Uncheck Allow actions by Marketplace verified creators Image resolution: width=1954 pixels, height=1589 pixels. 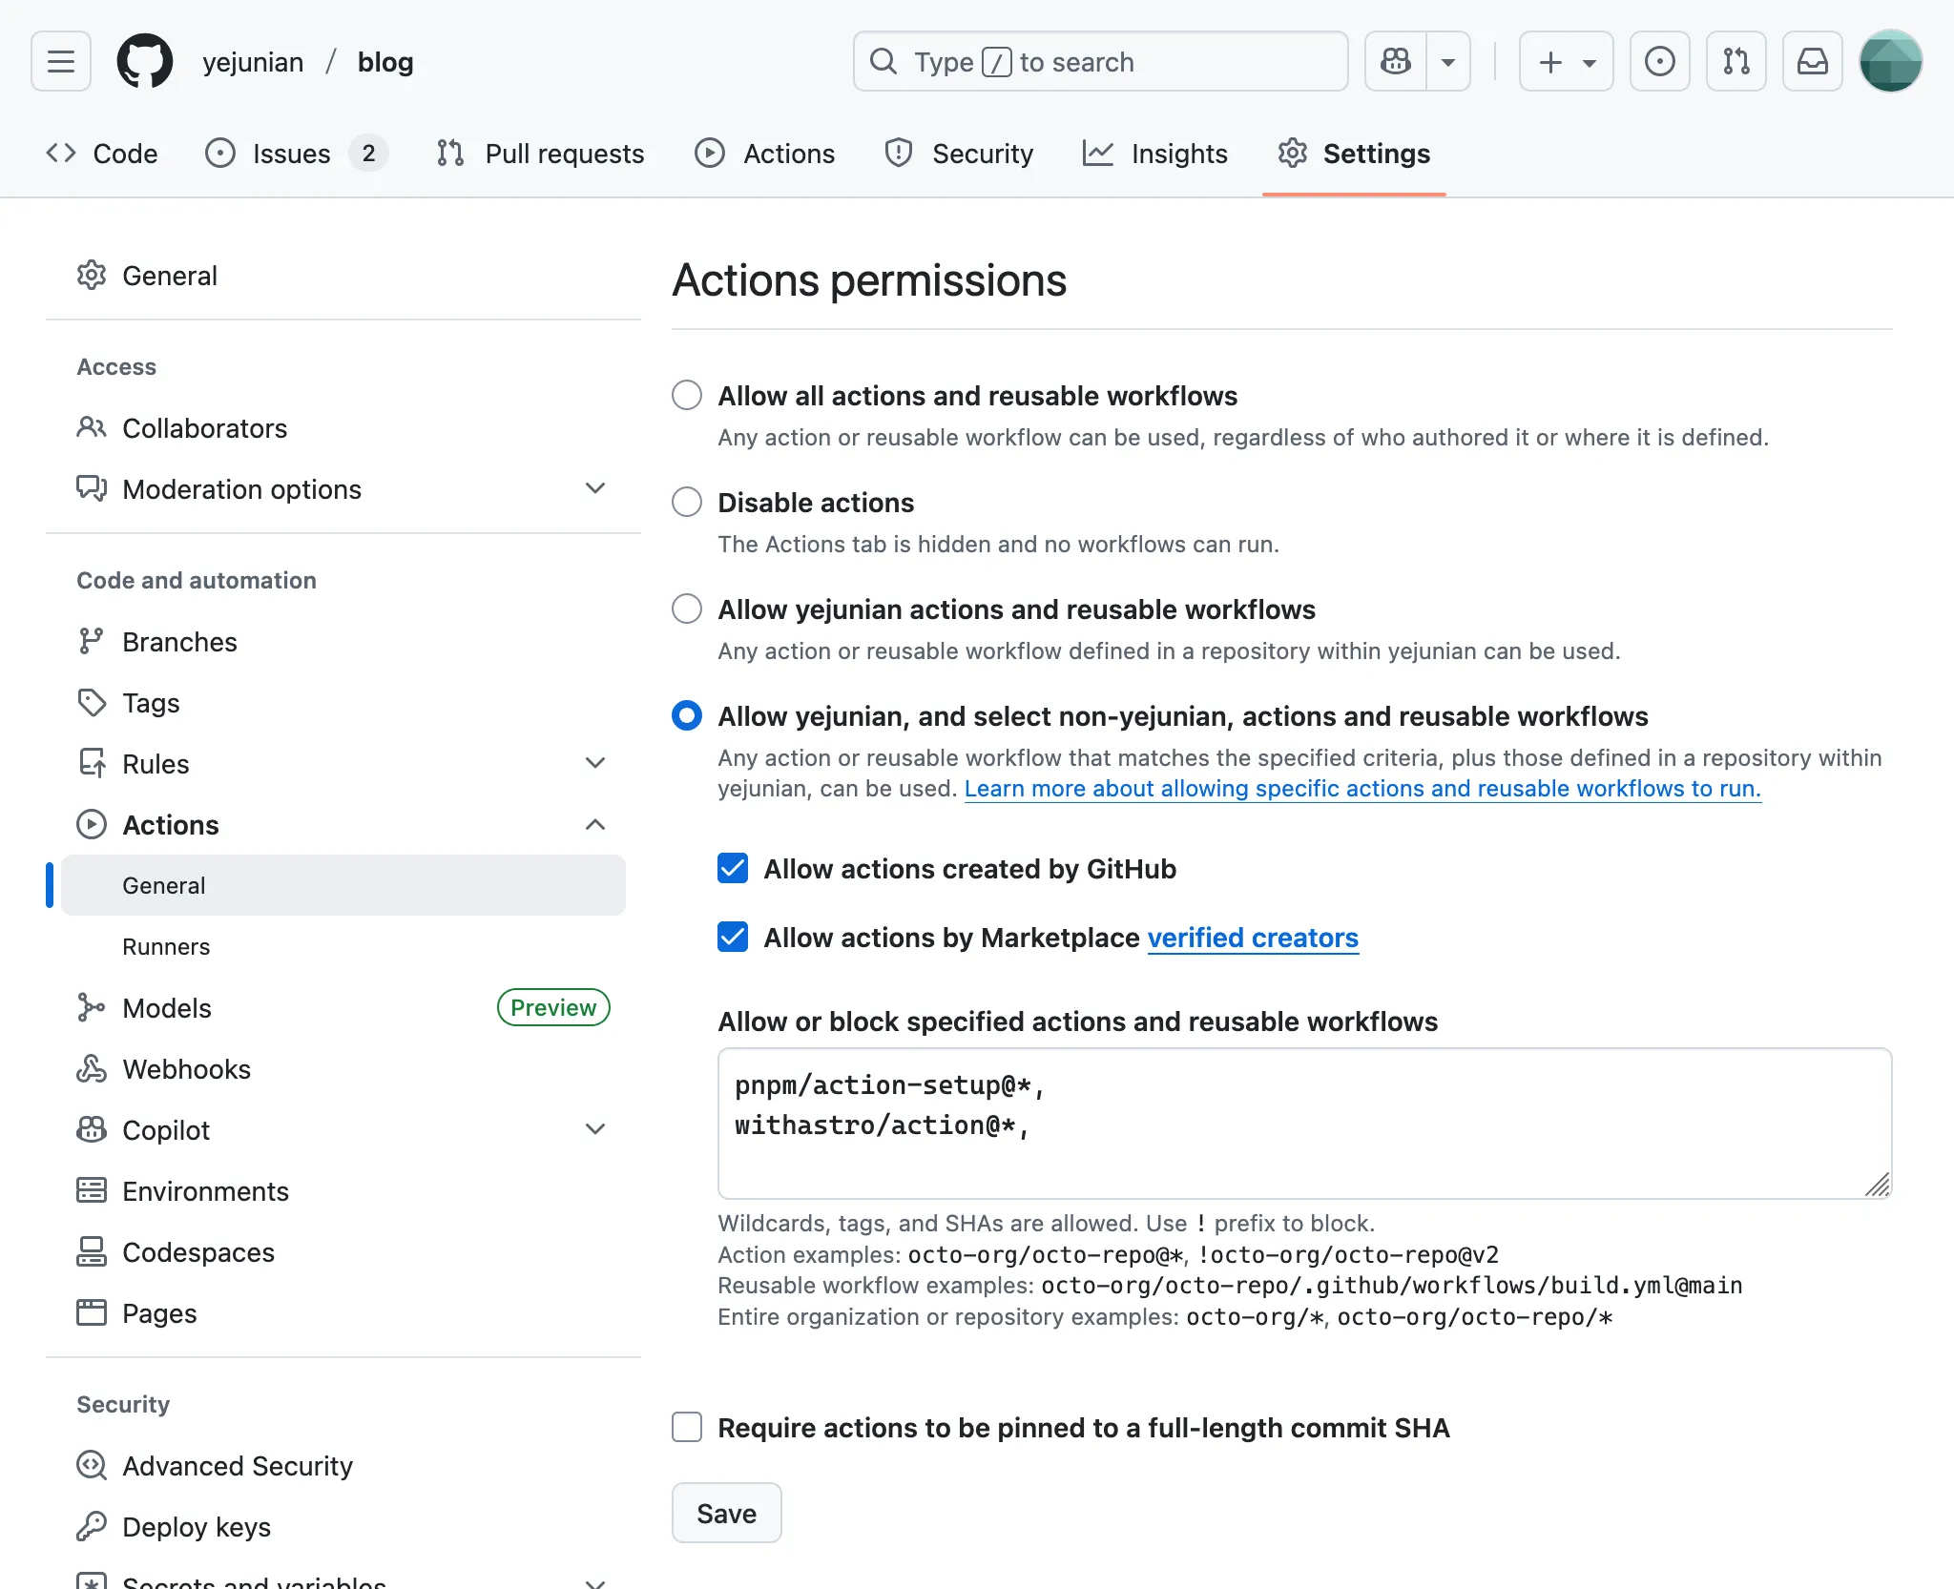click(x=732, y=938)
